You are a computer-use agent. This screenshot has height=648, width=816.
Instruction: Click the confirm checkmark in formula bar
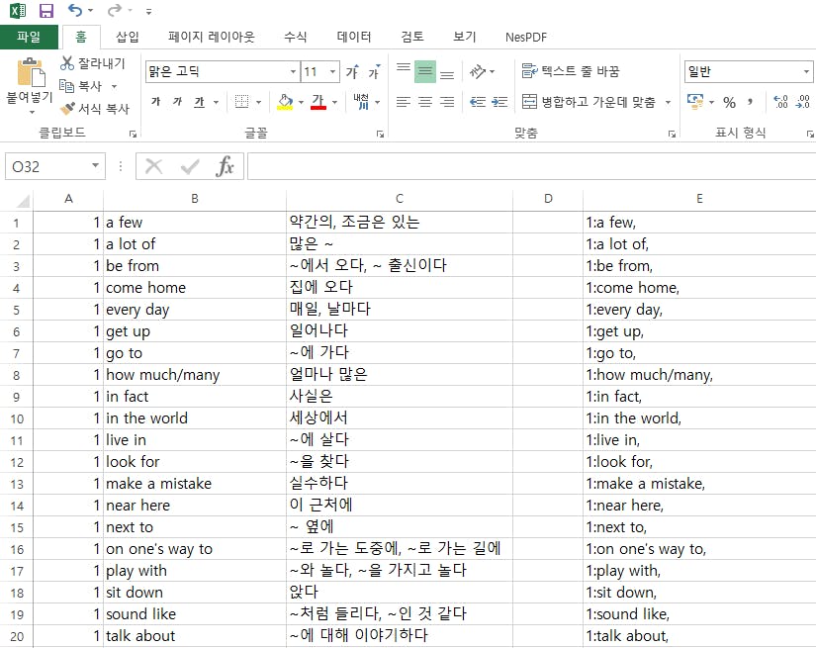190,166
